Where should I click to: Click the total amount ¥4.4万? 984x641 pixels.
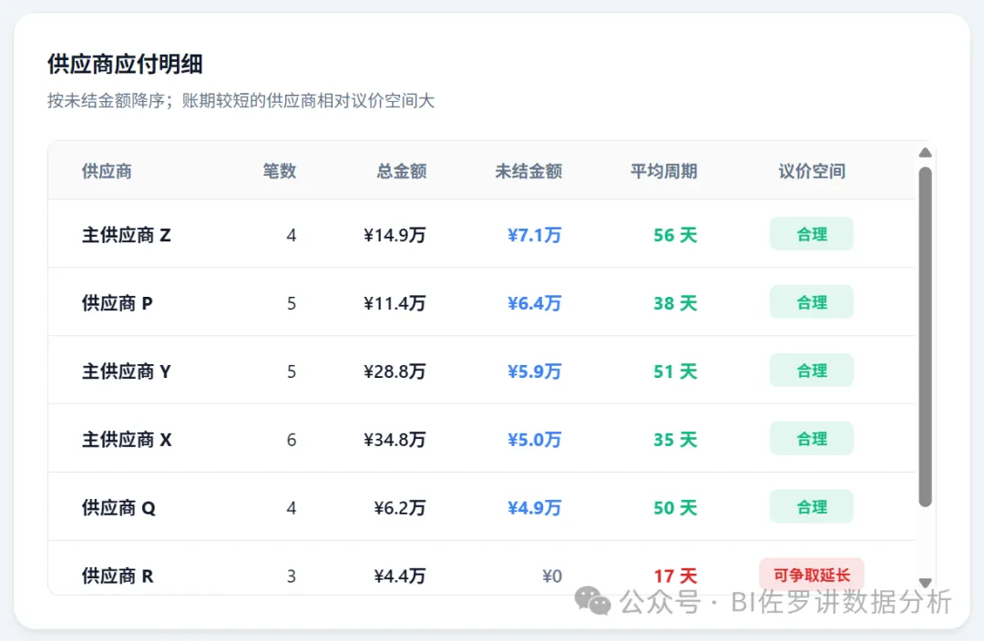[400, 576]
